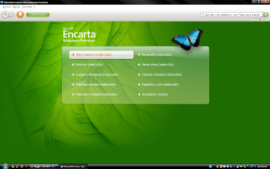
Task: Open Filosofía y religión (selección)
Action: (94, 95)
